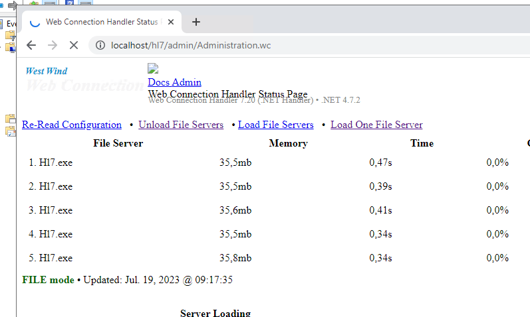Select the first Hl7.exe server row
530x317 pixels.
pos(55,162)
